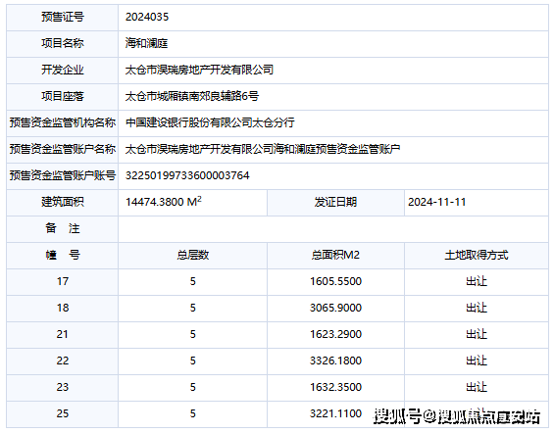Click the 总层数 column header
Viewport: 554px width, 433px height.
pyautogui.click(x=193, y=255)
